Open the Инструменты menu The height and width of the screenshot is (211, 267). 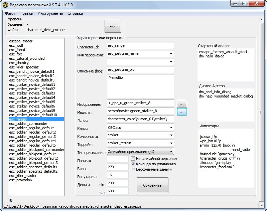click(x=50, y=13)
